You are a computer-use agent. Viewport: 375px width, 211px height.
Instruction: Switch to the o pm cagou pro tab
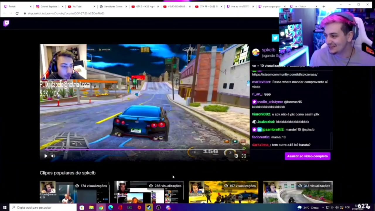coord(272,6)
